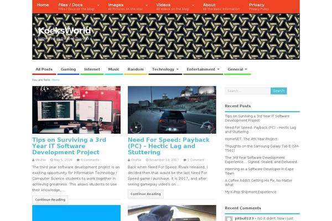Expand the Technology dropdown arrow
The image size is (332, 221).
[x=178, y=70]
